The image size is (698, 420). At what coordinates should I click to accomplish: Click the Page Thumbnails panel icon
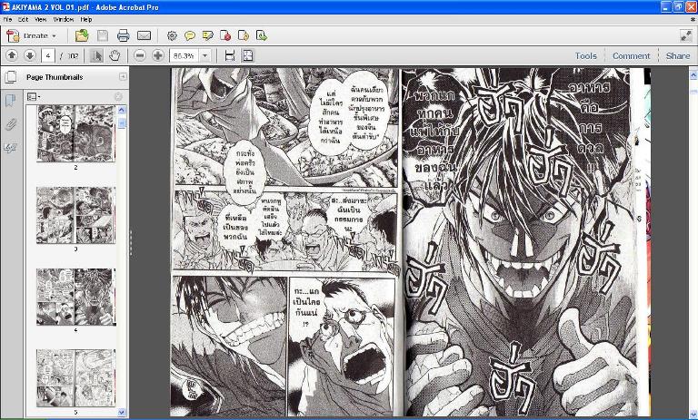point(11,77)
